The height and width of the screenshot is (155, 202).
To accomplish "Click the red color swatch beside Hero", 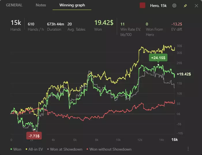I will 142,5.
